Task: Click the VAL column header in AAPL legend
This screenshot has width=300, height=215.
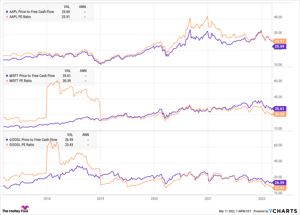Action: point(67,7)
